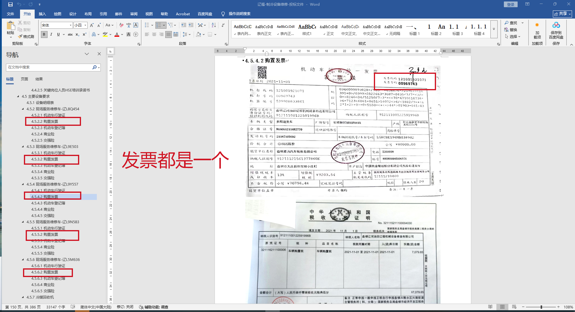
Task: Apply distributed alignment to the paragraph
Action: coord(176,34)
